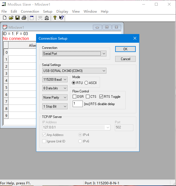Screen dimensions: 176x186
Task: Uncheck the RTS Toggle checkbox
Action: pyautogui.click(x=101, y=97)
